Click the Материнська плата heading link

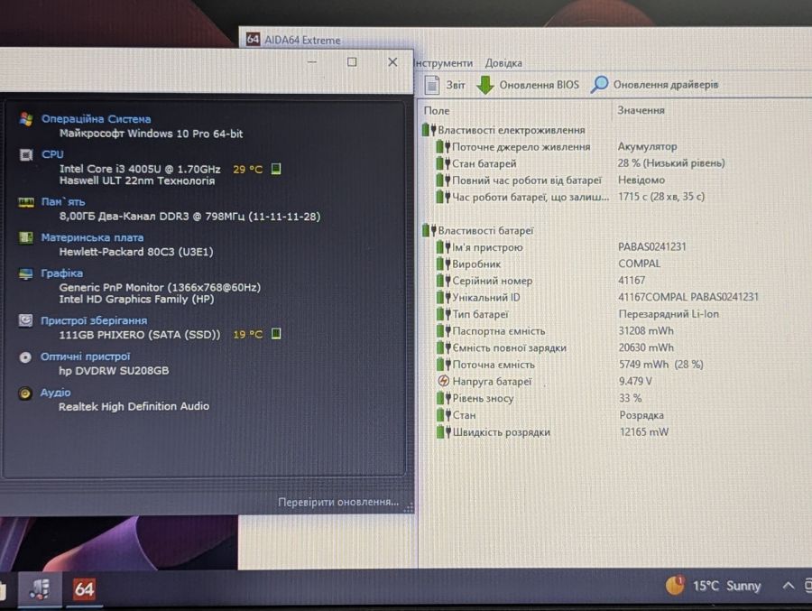coord(92,237)
